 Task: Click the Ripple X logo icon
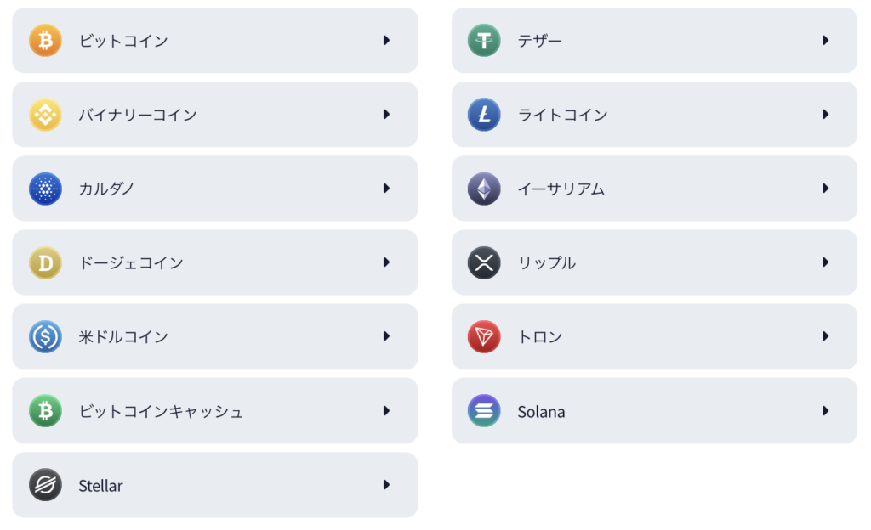click(x=484, y=262)
